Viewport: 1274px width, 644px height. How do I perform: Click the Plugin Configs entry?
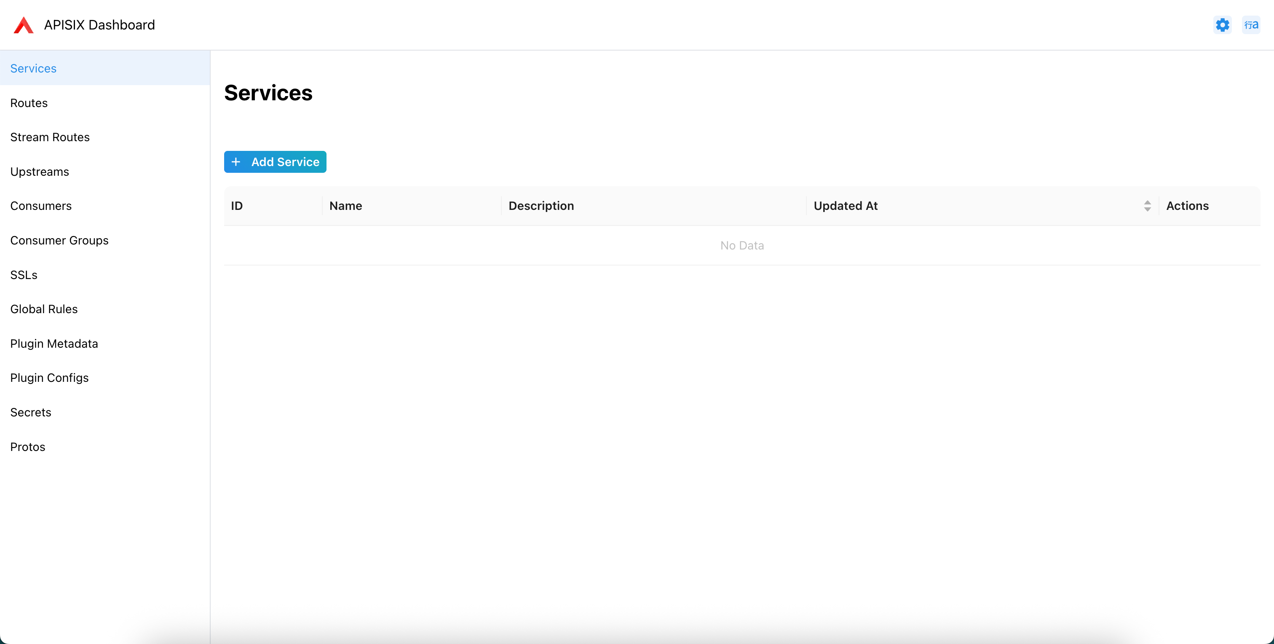pos(49,377)
